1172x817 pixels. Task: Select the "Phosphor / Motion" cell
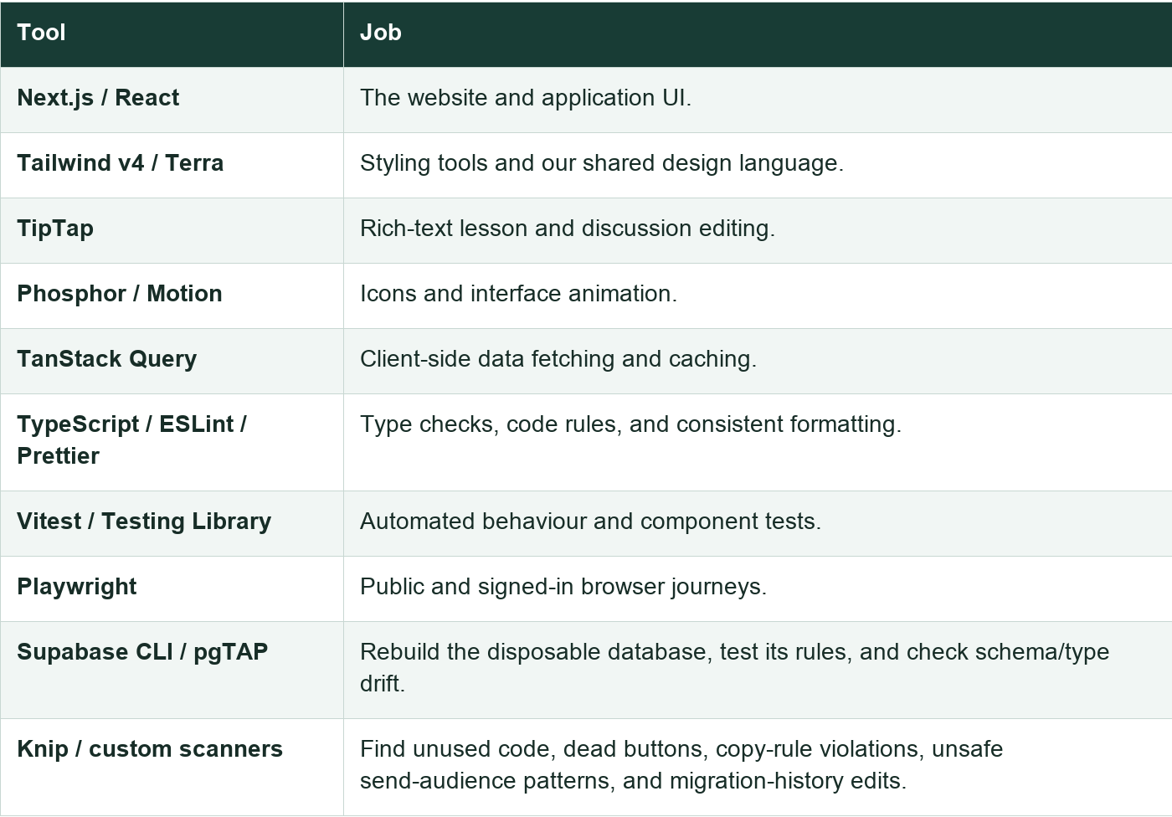point(172,295)
